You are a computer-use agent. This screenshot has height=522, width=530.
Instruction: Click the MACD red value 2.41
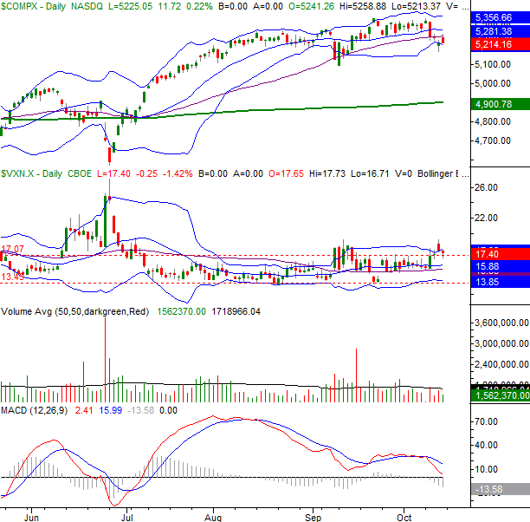point(84,410)
